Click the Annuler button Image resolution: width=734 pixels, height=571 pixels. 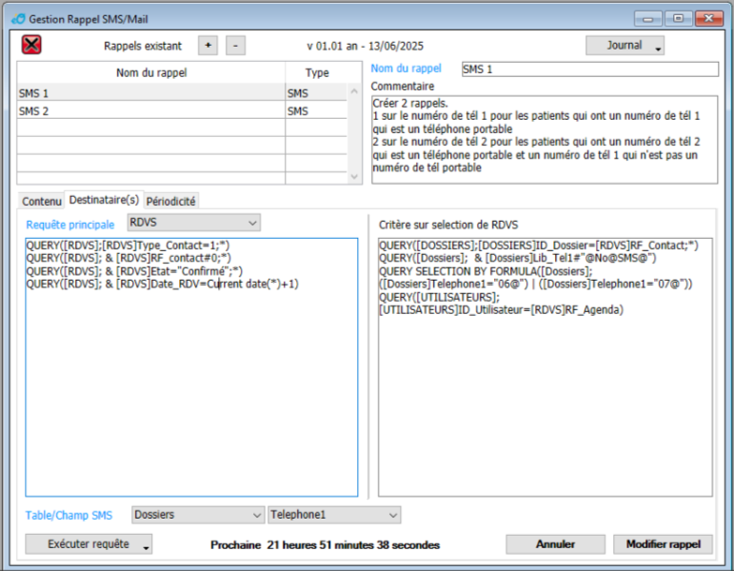(555, 544)
